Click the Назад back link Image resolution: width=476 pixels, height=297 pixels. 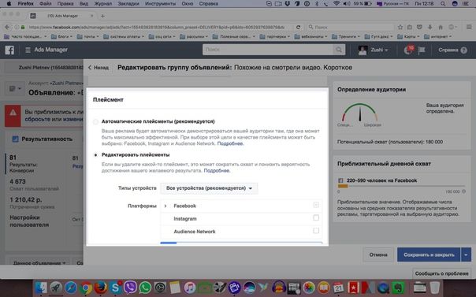coord(99,68)
